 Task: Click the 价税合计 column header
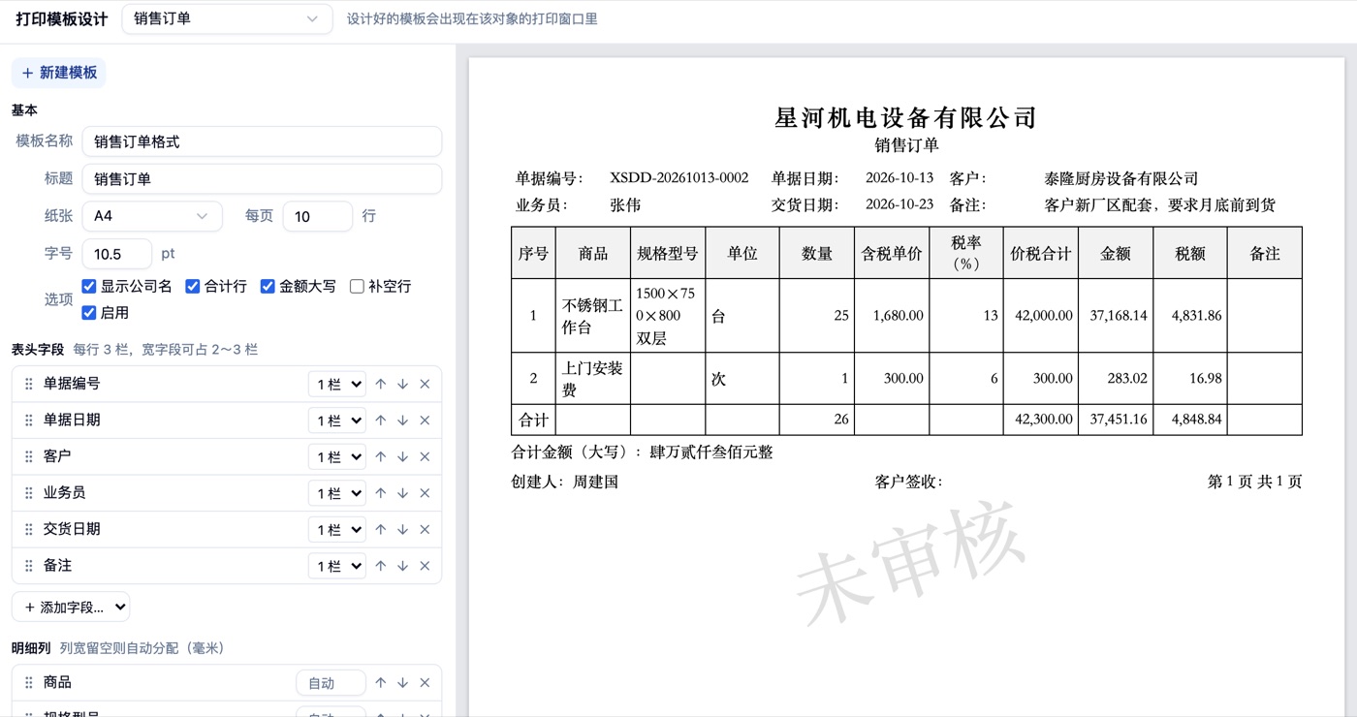pyautogui.click(x=1040, y=254)
